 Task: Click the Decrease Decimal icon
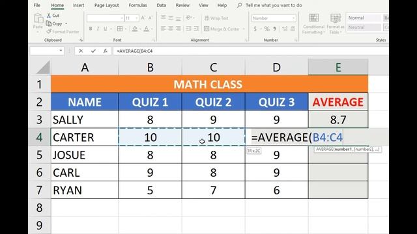293,29
